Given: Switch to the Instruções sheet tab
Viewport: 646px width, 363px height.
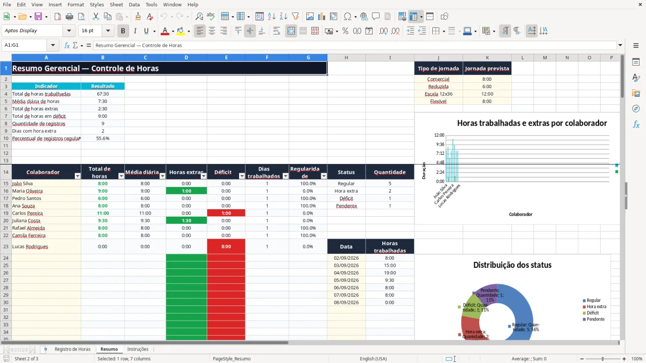Looking at the screenshot, I should [138, 349].
